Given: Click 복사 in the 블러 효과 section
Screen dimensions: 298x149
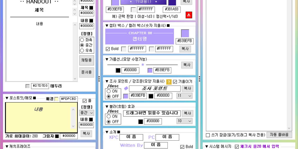Looking at the screenshot, I should [x=187, y=113].
